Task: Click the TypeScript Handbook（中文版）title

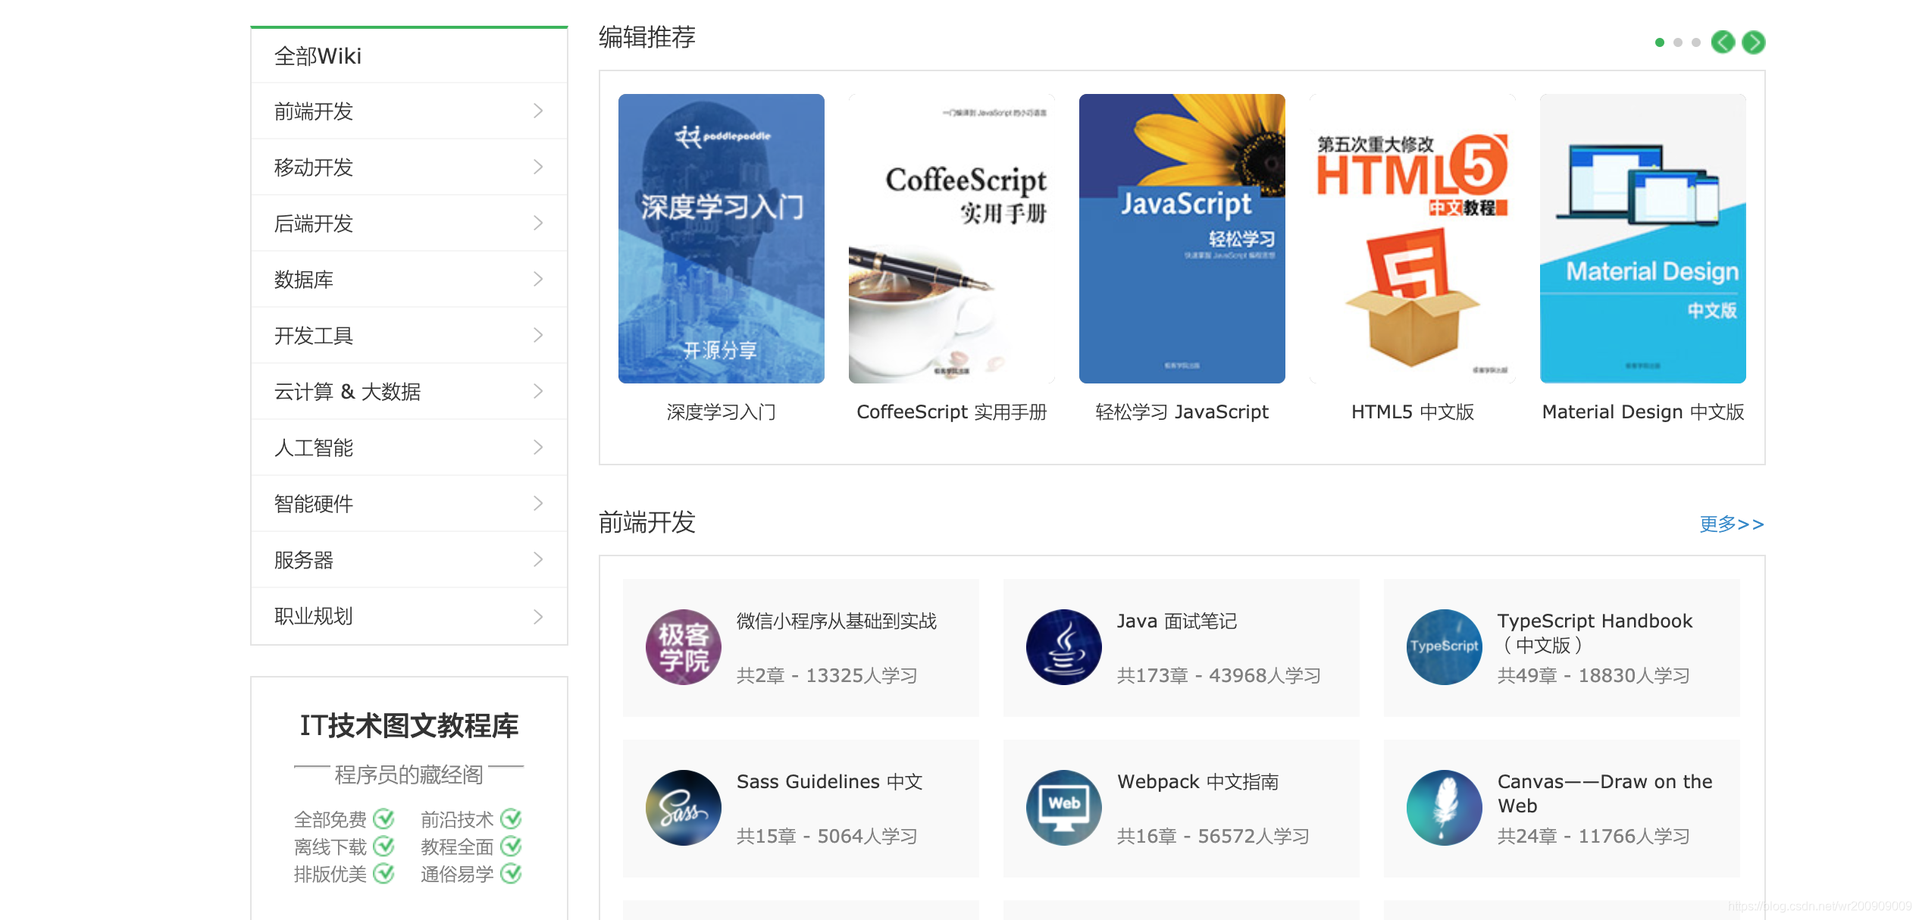Action: pos(1595,633)
